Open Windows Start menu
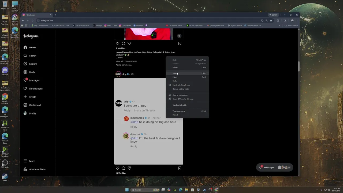343x193 pixels. pos(127,190)
